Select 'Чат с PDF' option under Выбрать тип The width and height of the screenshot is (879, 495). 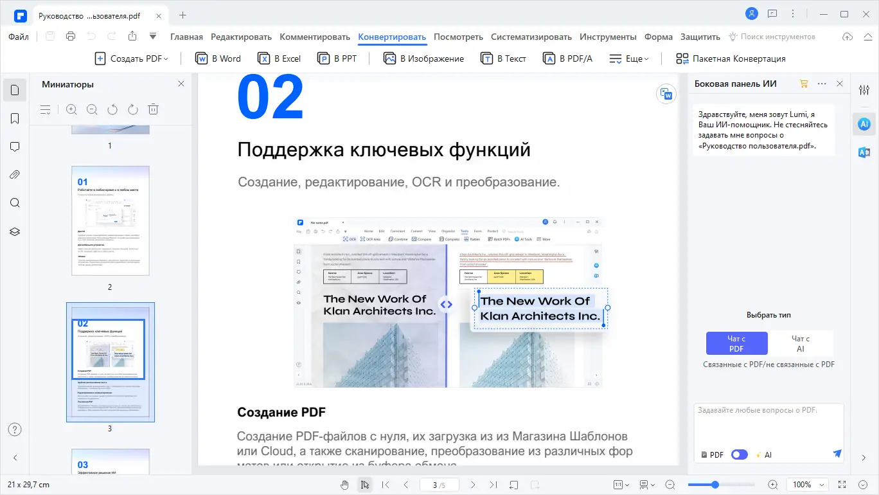click(736, 343)
